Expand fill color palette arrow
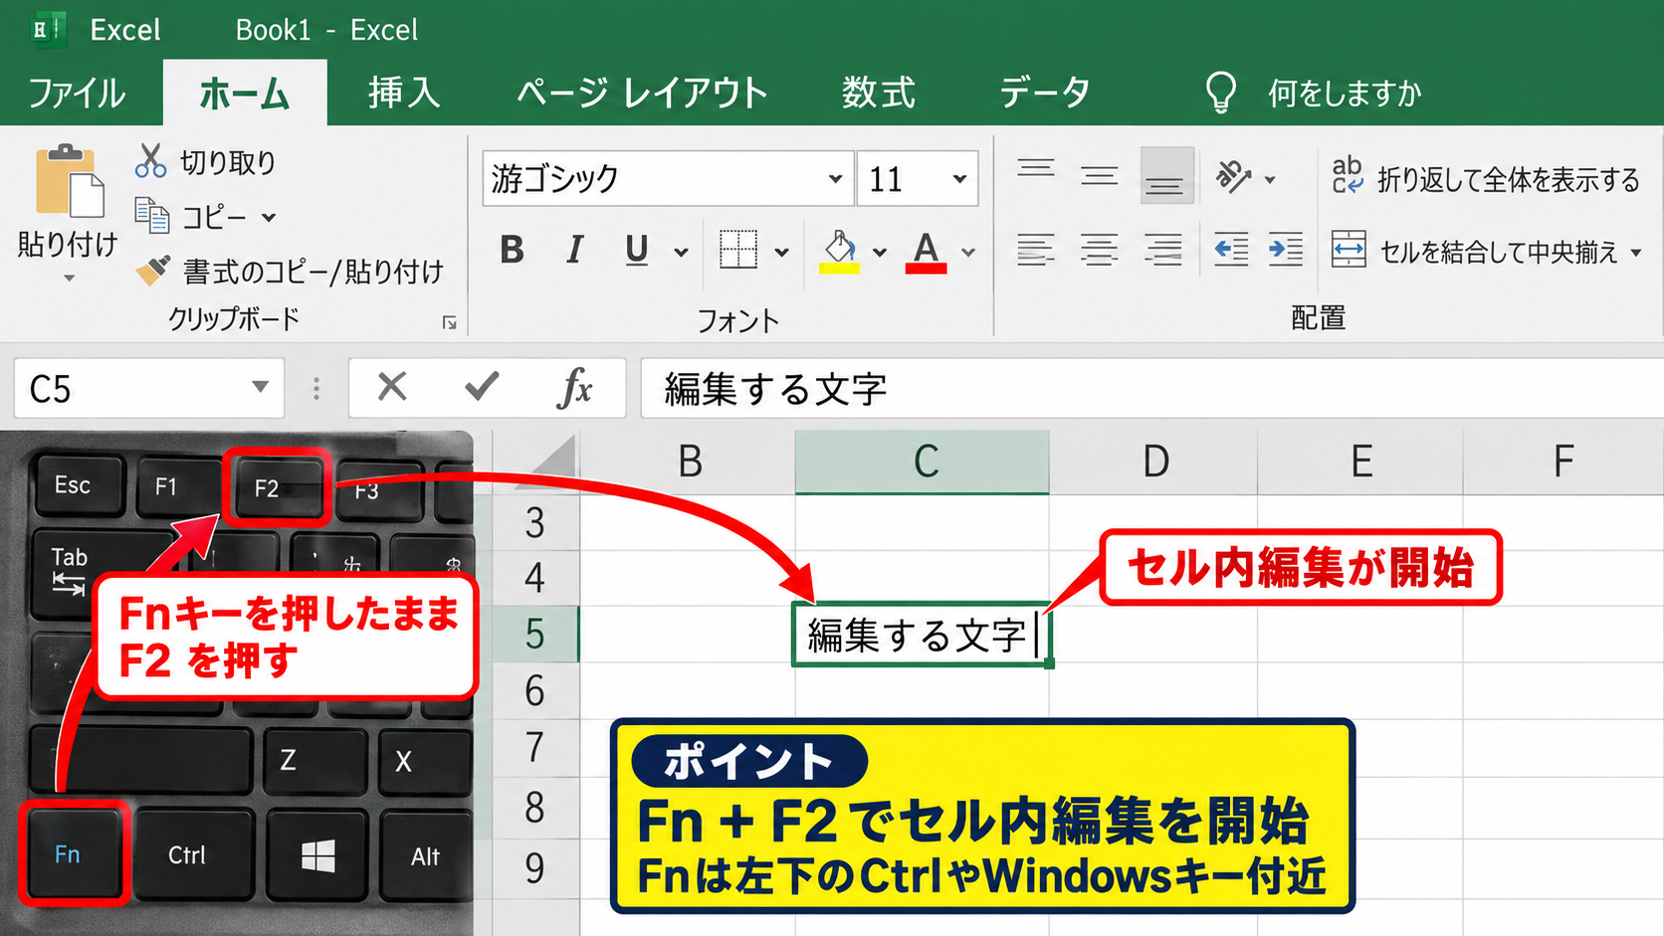Image resolution: width=1664 pixels, height=936 pixels. tap(879, 253)
